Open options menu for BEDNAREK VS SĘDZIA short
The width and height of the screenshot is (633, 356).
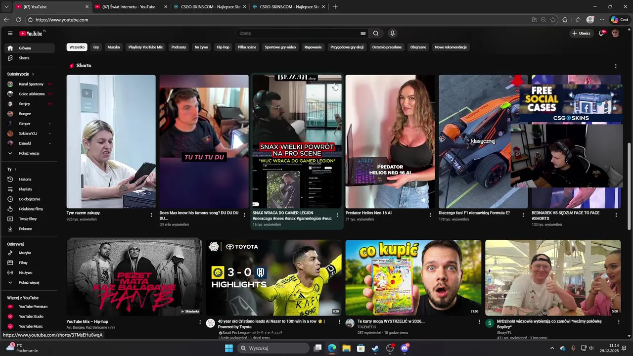click(616, 215)
